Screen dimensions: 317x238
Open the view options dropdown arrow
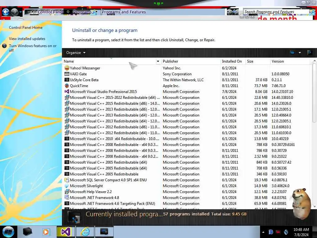point(300,53)
